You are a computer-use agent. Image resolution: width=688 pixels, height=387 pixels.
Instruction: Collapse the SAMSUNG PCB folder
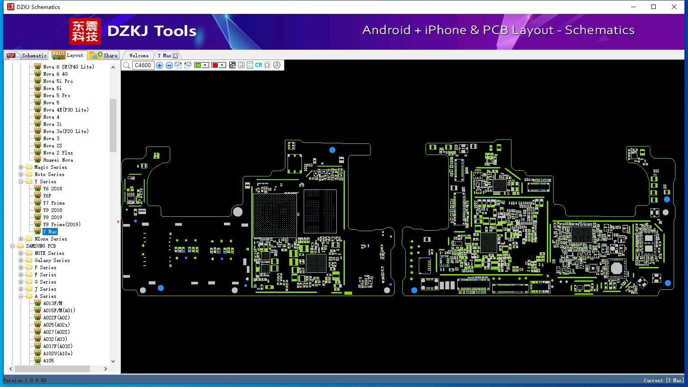coord(12,246)
